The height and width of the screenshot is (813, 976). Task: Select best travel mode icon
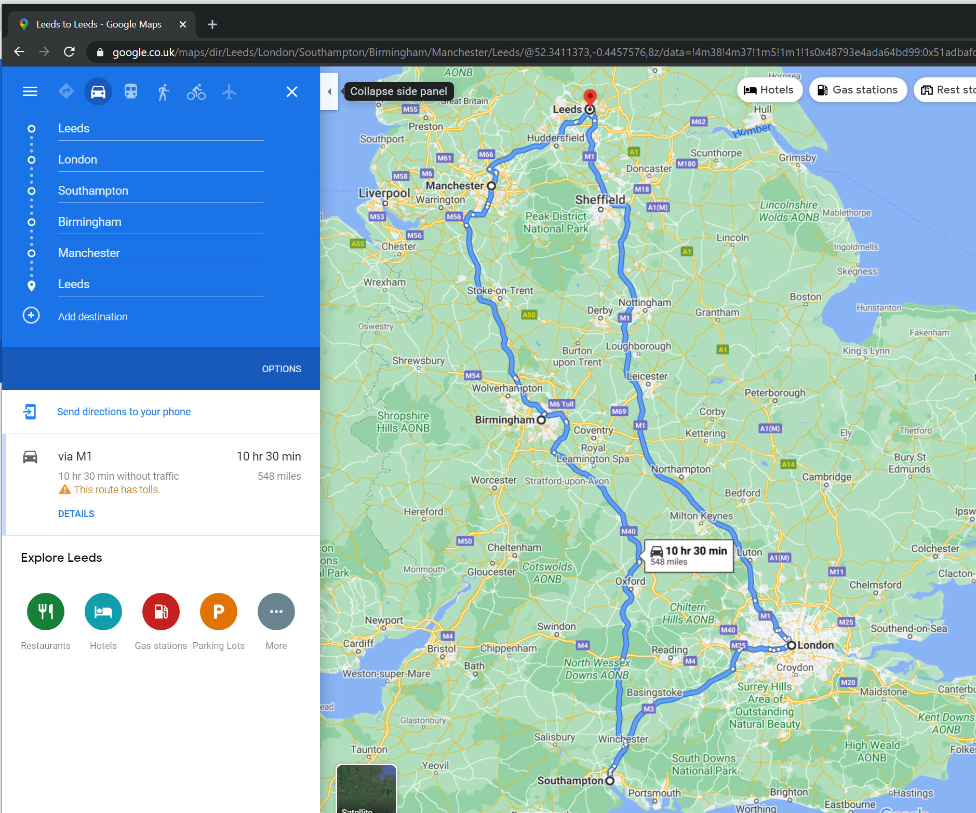(x=66, y=92)
